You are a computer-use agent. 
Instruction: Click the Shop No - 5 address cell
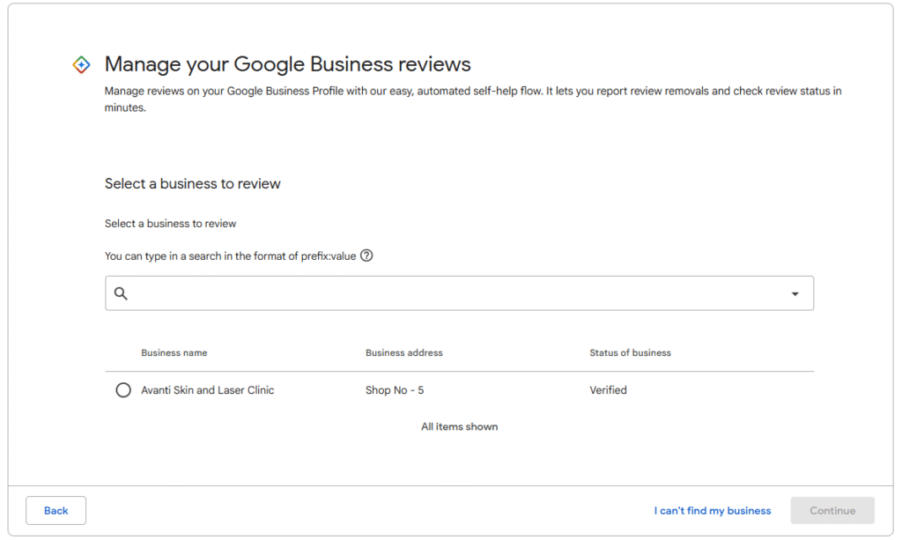[395, 390]
